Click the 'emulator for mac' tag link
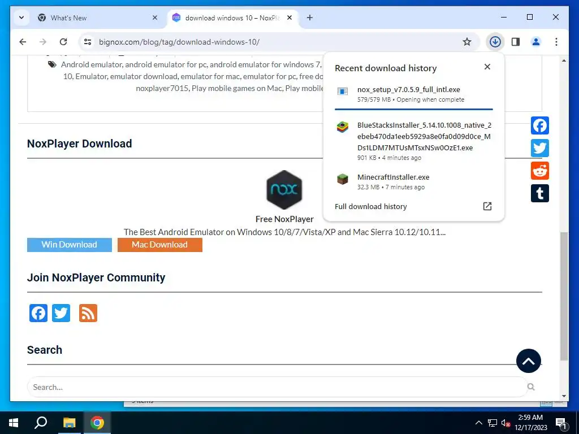 [x=210, y=76]
